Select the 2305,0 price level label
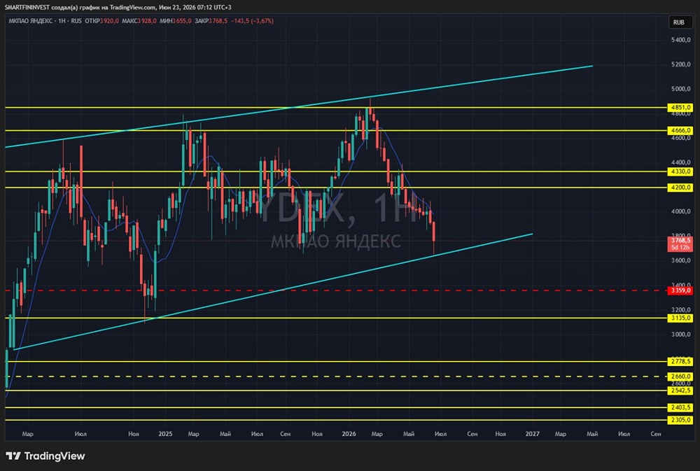 680,420
